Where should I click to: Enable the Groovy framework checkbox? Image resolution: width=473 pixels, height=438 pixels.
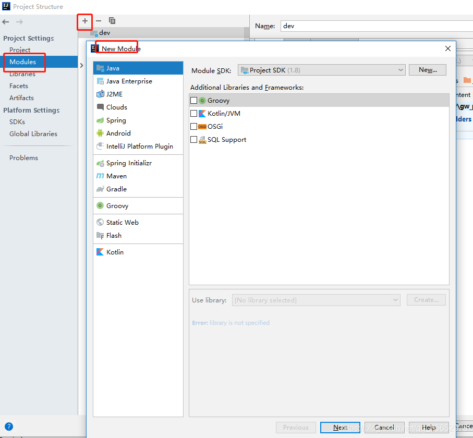193,100
